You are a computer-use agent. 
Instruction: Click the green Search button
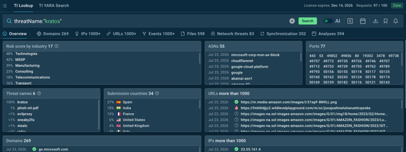coord(308,21)
